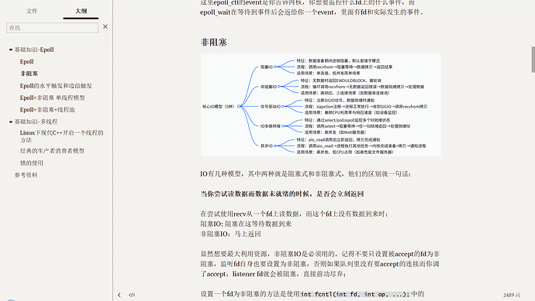The width and height of the screenshot is (535, 301).
Task: Jump to Epoll outline entry
Action: click(x=26, y=62)
